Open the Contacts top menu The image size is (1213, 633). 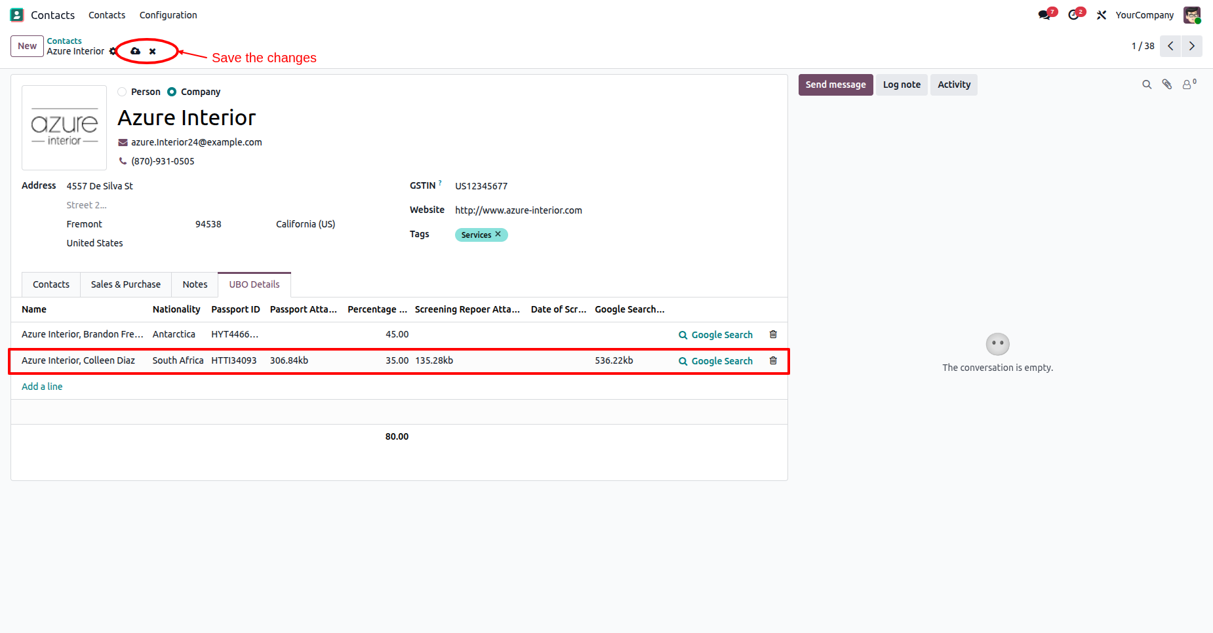click(x=107, y=15)
